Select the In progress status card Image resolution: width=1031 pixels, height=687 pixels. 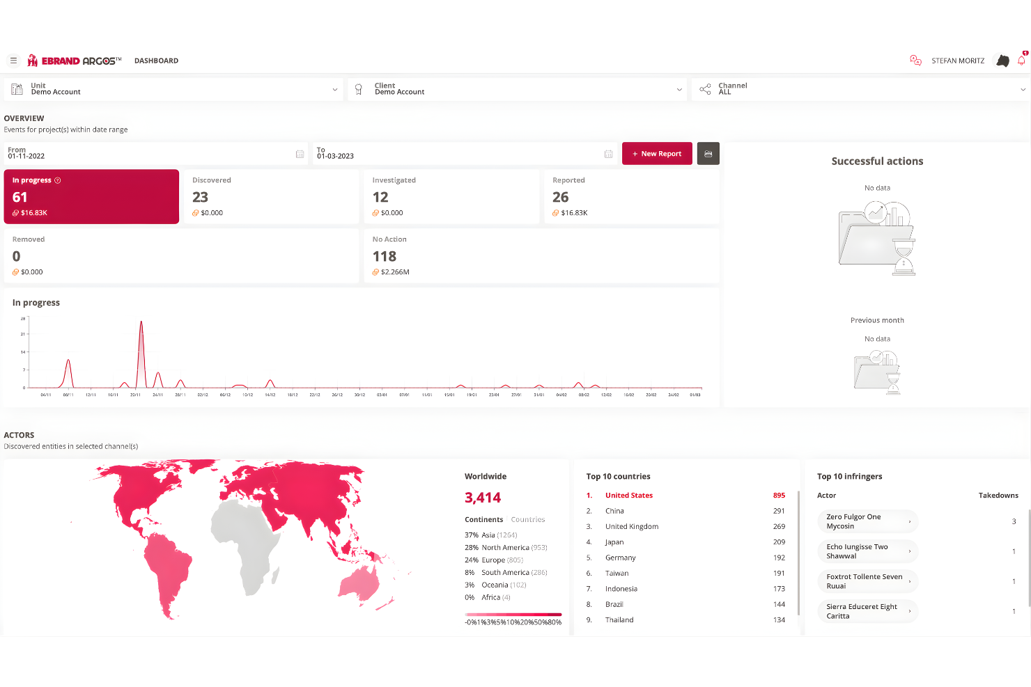91,196
